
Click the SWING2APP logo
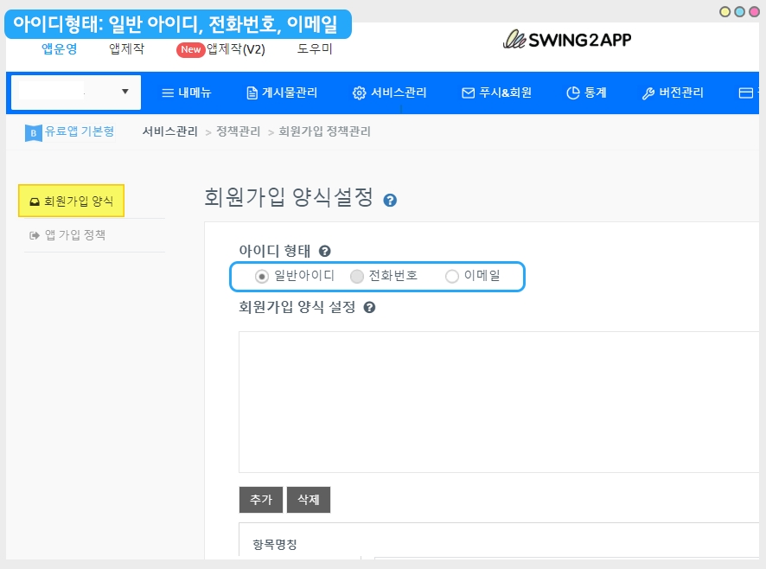point(567,40)
